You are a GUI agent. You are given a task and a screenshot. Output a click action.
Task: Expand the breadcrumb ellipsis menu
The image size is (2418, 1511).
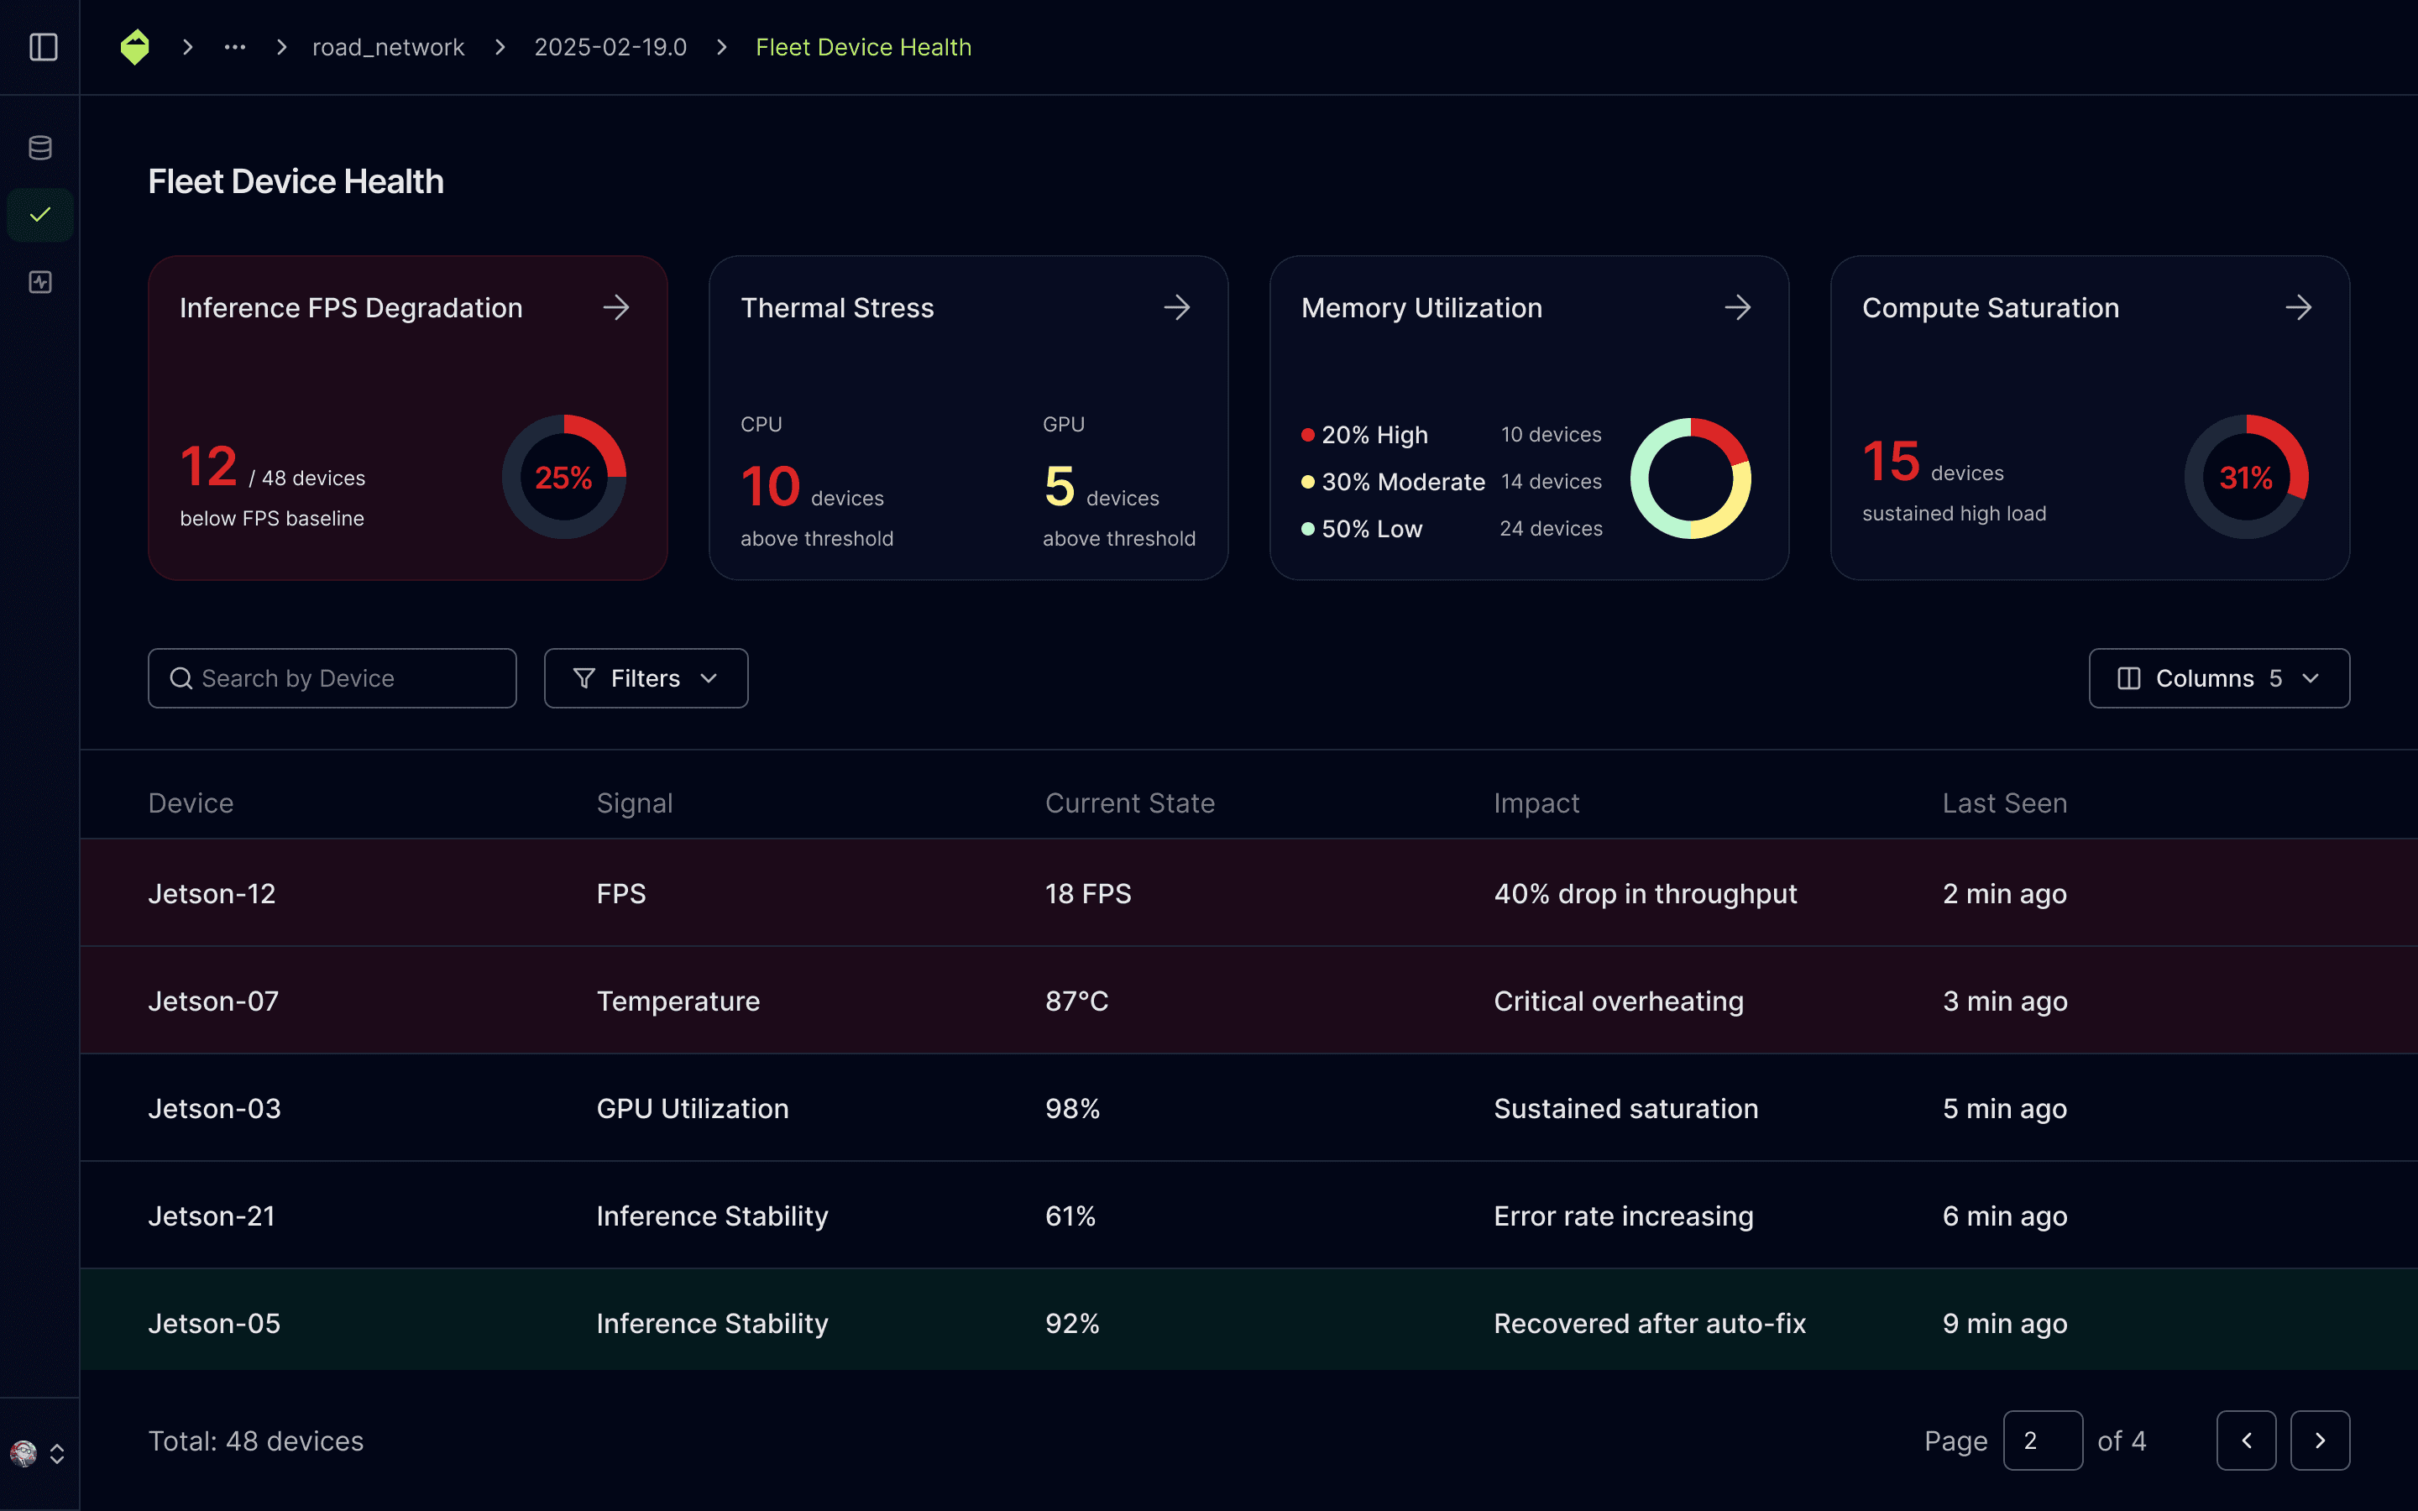click(235, 47)
